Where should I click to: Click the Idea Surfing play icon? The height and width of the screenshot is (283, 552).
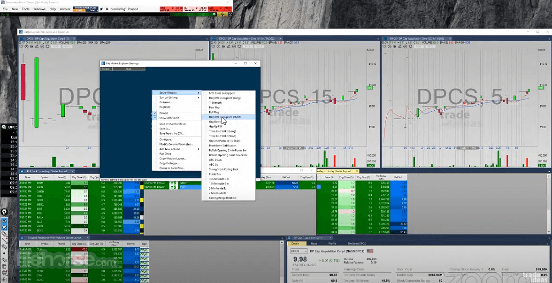pos(107,9)
